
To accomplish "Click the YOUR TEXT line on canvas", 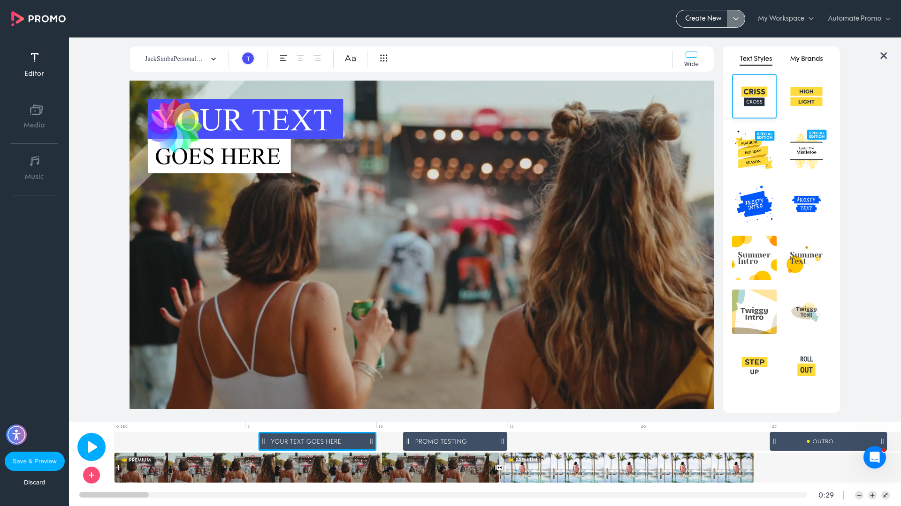I will (x=245, y=119).
